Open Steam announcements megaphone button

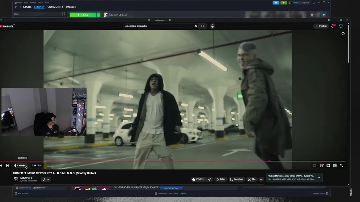(x=276, y=3)
